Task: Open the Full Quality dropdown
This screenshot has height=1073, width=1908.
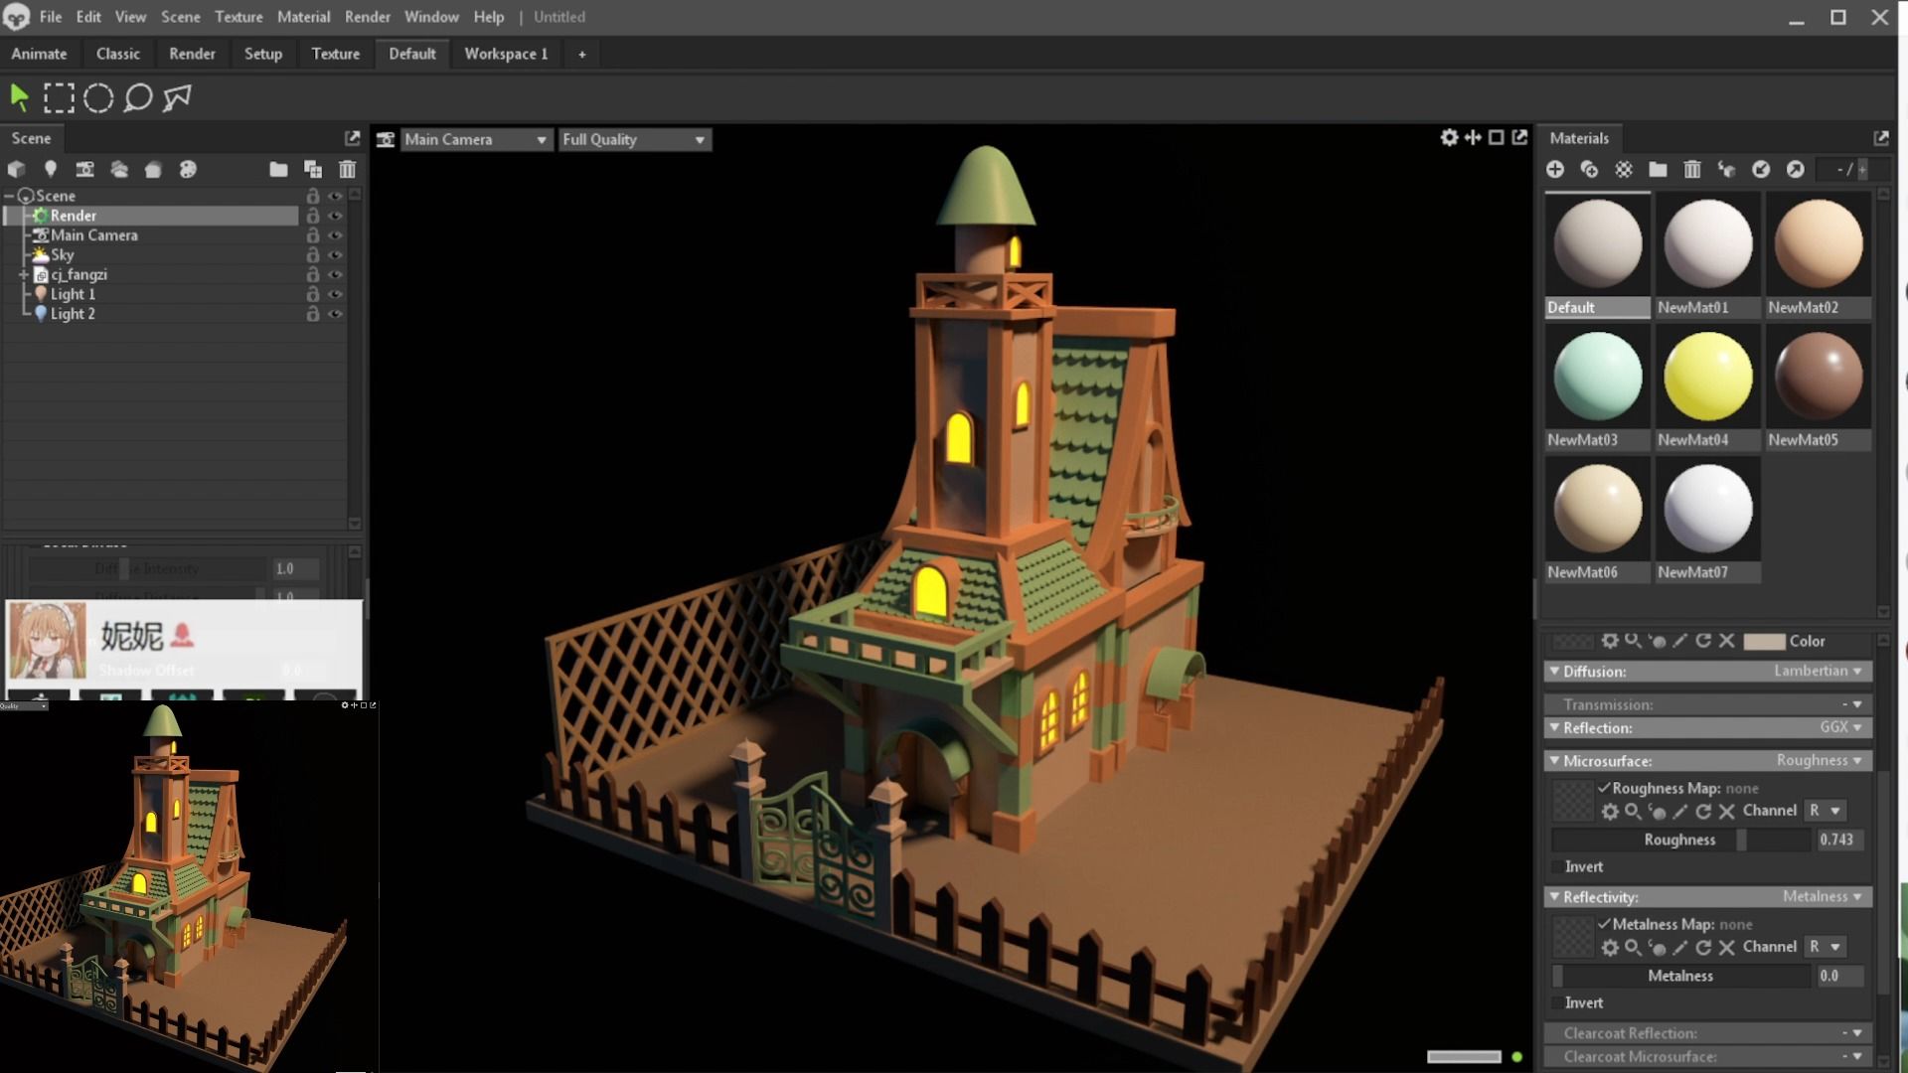Action: pyautogui.click(x=634, y=139)
